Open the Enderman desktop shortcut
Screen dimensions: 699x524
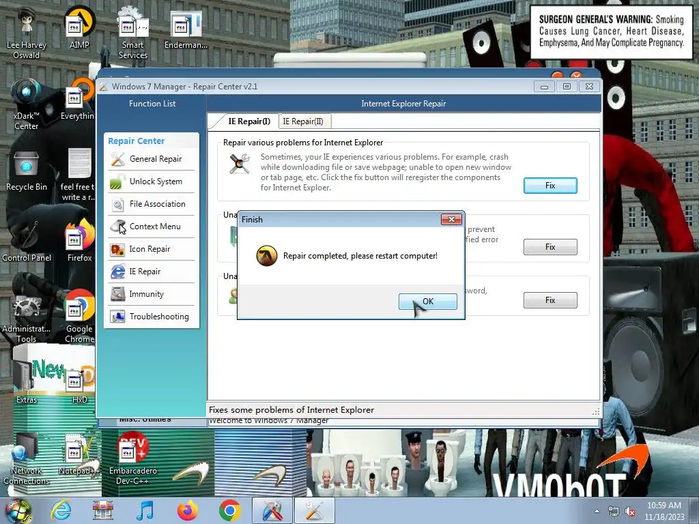tap(186, 29)
